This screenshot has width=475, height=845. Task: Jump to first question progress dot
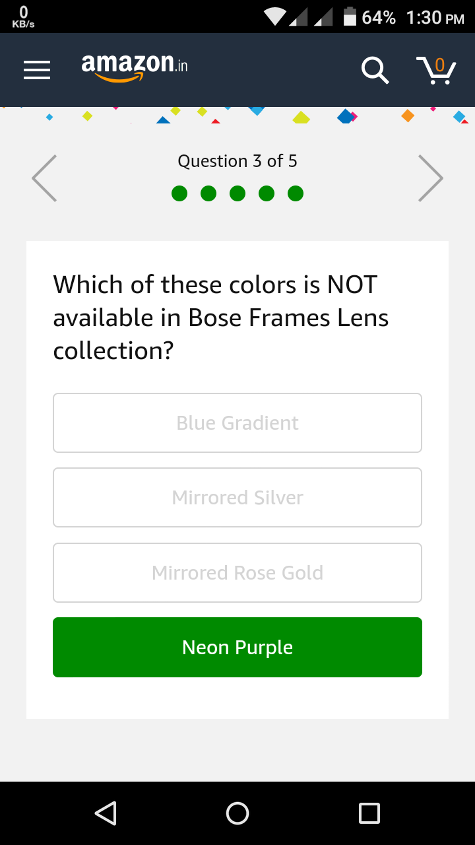coord(179,193)
